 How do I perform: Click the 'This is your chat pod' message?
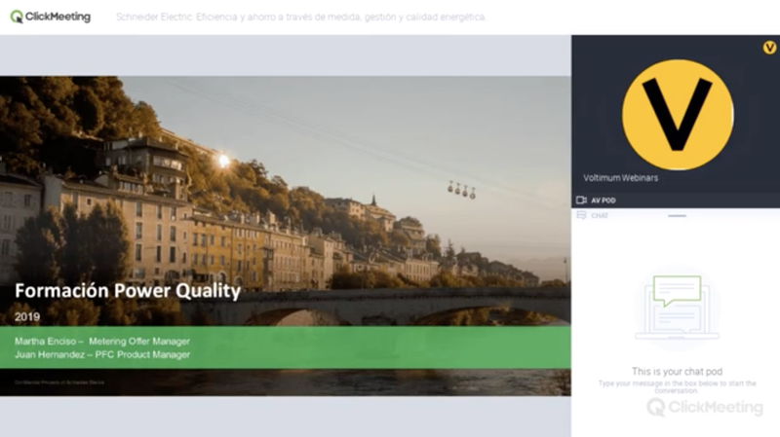(677, 372)
